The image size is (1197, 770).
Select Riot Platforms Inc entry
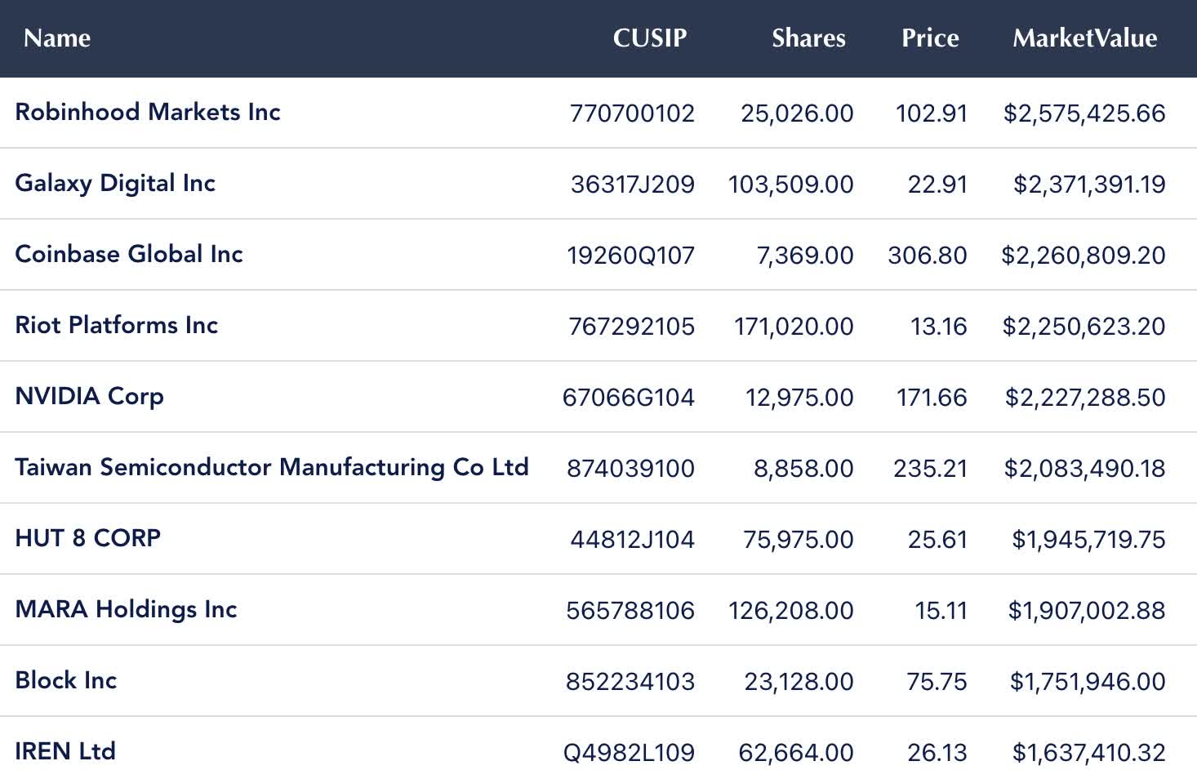pyautogui.click(x=117, y=325)
